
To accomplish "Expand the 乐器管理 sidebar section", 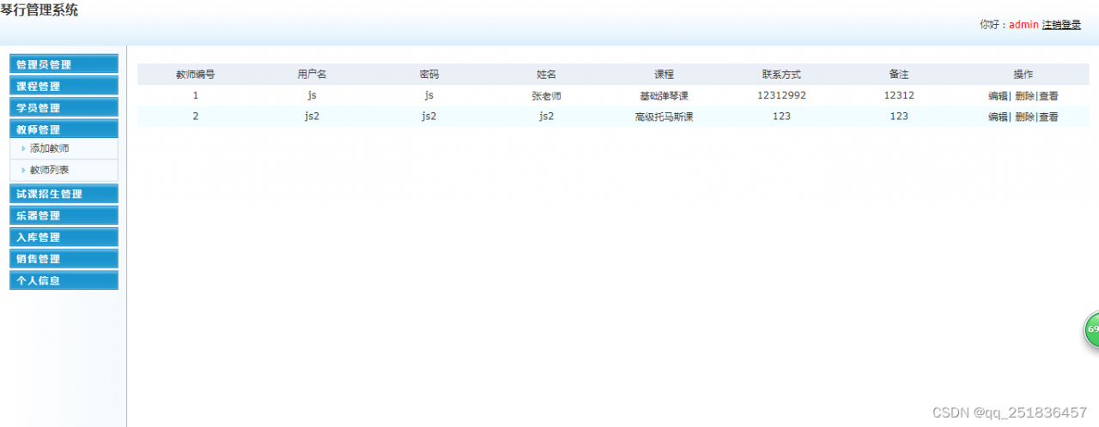I will pyautogui.click(x=64, y=215).
